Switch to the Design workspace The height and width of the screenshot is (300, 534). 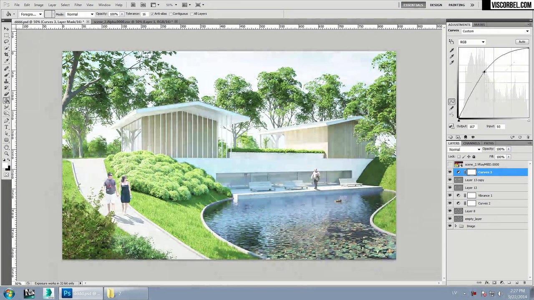[x=436, y=5]
